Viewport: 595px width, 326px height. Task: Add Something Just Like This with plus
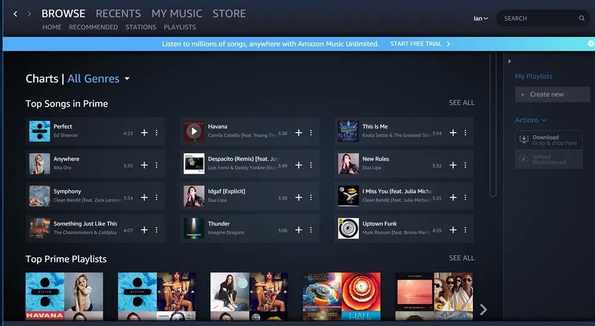(144, 230)
